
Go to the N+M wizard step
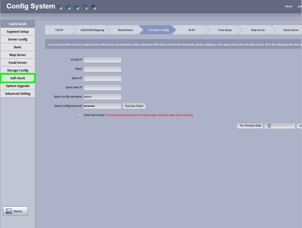tap(191, 30)
